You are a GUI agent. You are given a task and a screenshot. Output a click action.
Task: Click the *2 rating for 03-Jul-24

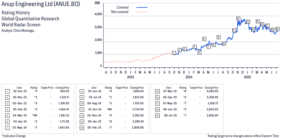point(110,97)
